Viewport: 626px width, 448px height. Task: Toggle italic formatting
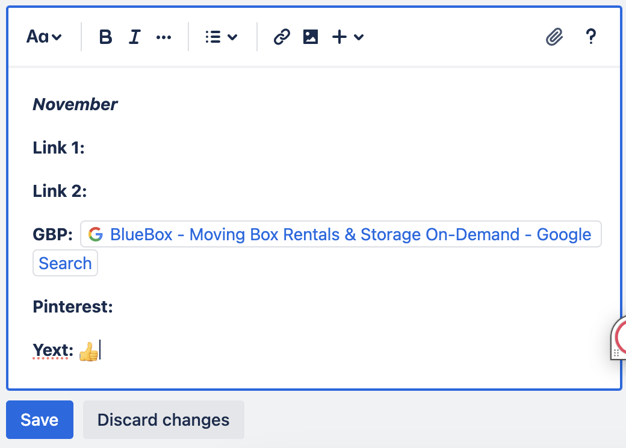[135, 37]
